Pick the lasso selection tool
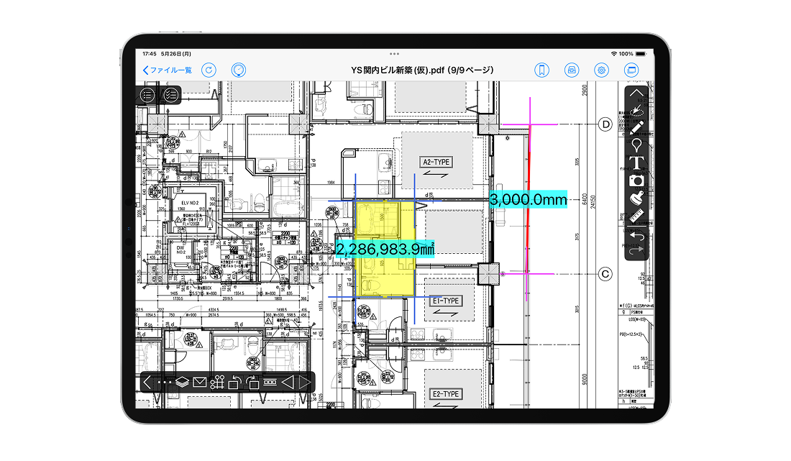Image resolution: width=791 pixels, height=461 pixels. (x=636, y=111)
